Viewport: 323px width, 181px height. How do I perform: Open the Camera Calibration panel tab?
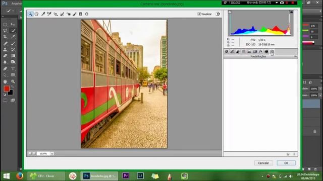pyautogui.click(x=266, y=51)
